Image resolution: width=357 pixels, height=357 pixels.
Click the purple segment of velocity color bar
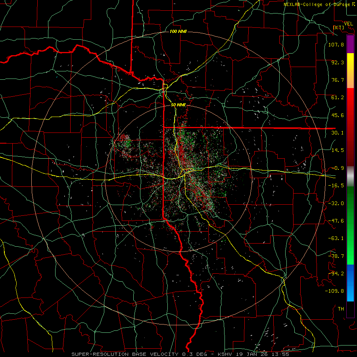[x=350, y=44]
